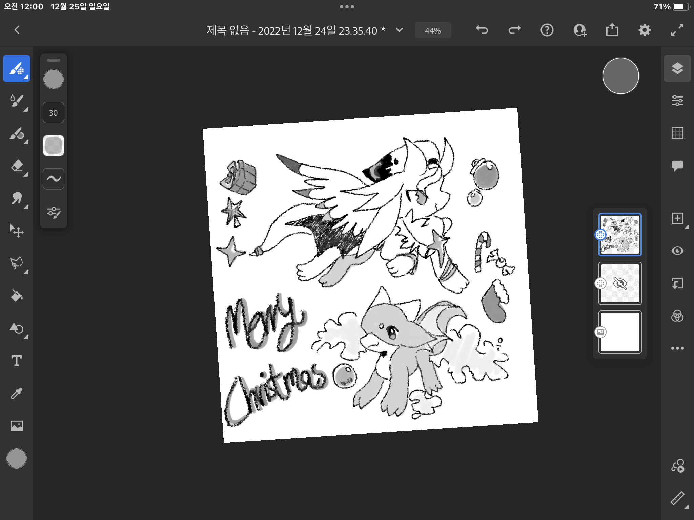Select the Eraser tool
Screen dimensions: 694x520
click(17, 166)
